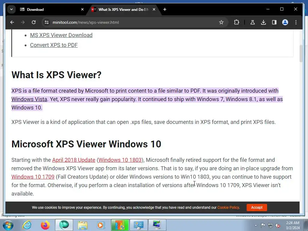Switch to the Download tab

pos(52,9)
